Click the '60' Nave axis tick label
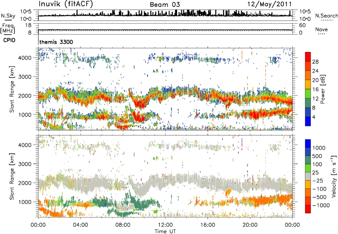Image resolution: width=338 pixels, height=234 pixels. click(x=302, y=25)
